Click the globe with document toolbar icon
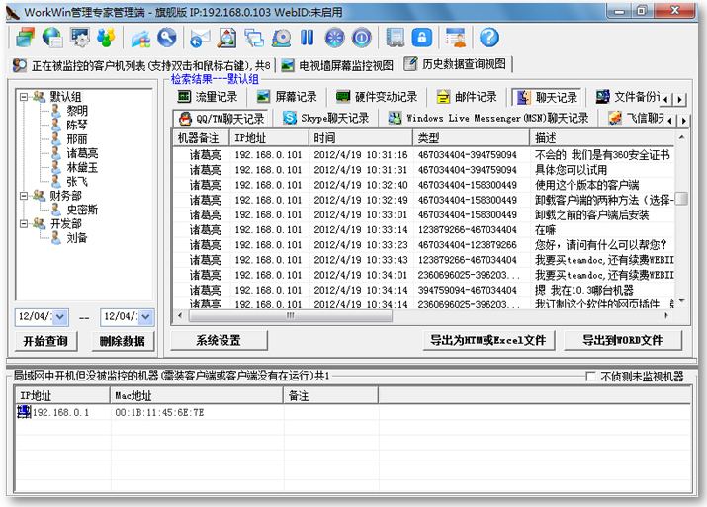707x507 pixels. 52,38
